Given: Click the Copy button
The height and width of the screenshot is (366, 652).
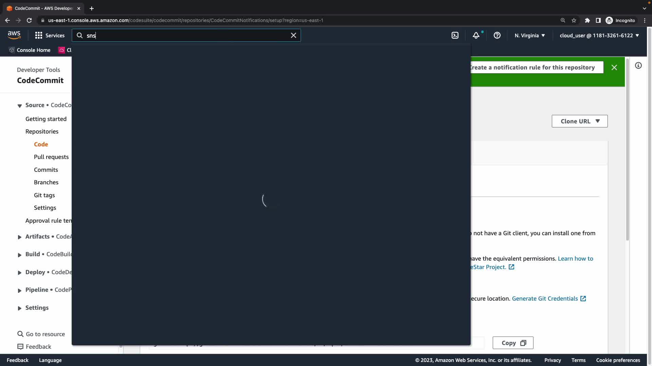Looking at the screenshot, I should (x=513, y=343).
